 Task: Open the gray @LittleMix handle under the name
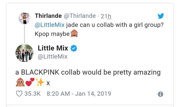click(52, 57)
